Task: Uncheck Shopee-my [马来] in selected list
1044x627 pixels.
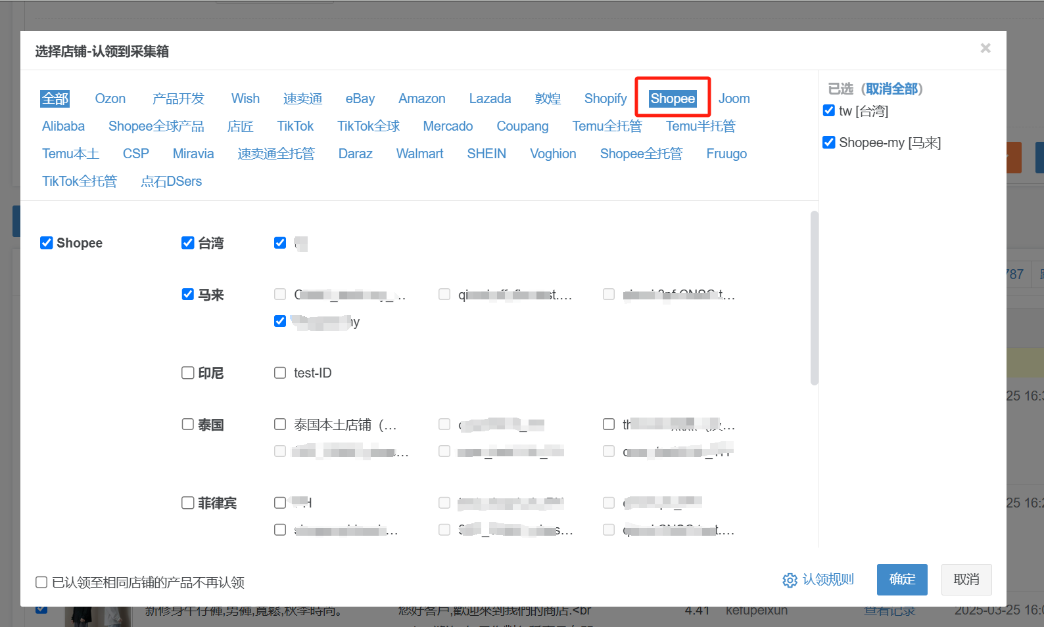Action: [829, 142]
